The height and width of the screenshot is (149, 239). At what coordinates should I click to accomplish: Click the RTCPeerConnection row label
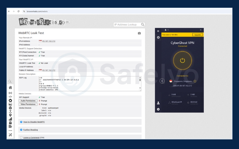27,52
